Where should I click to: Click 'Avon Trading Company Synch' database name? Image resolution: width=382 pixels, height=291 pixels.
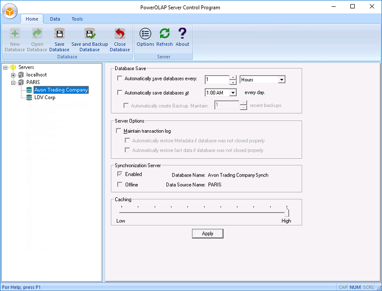point(238,175)
